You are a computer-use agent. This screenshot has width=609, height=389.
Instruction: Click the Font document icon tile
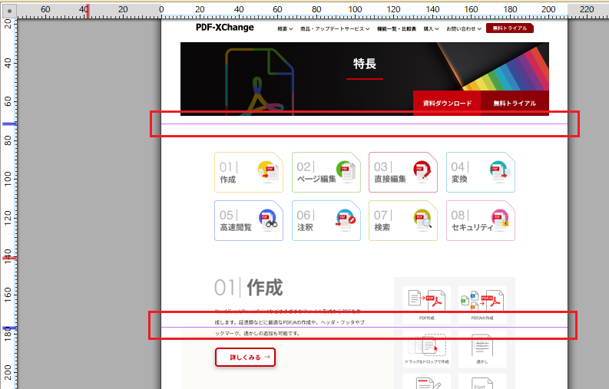[x=482, y=381]
